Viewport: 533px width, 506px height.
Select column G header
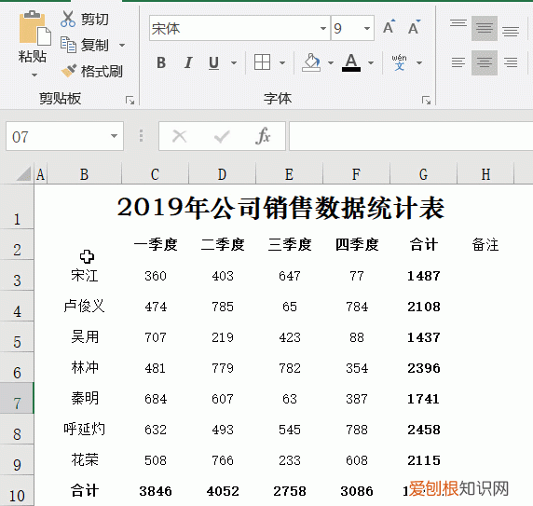pos(423,174)
